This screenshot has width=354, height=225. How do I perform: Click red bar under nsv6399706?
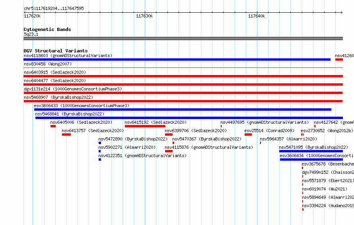169,135
